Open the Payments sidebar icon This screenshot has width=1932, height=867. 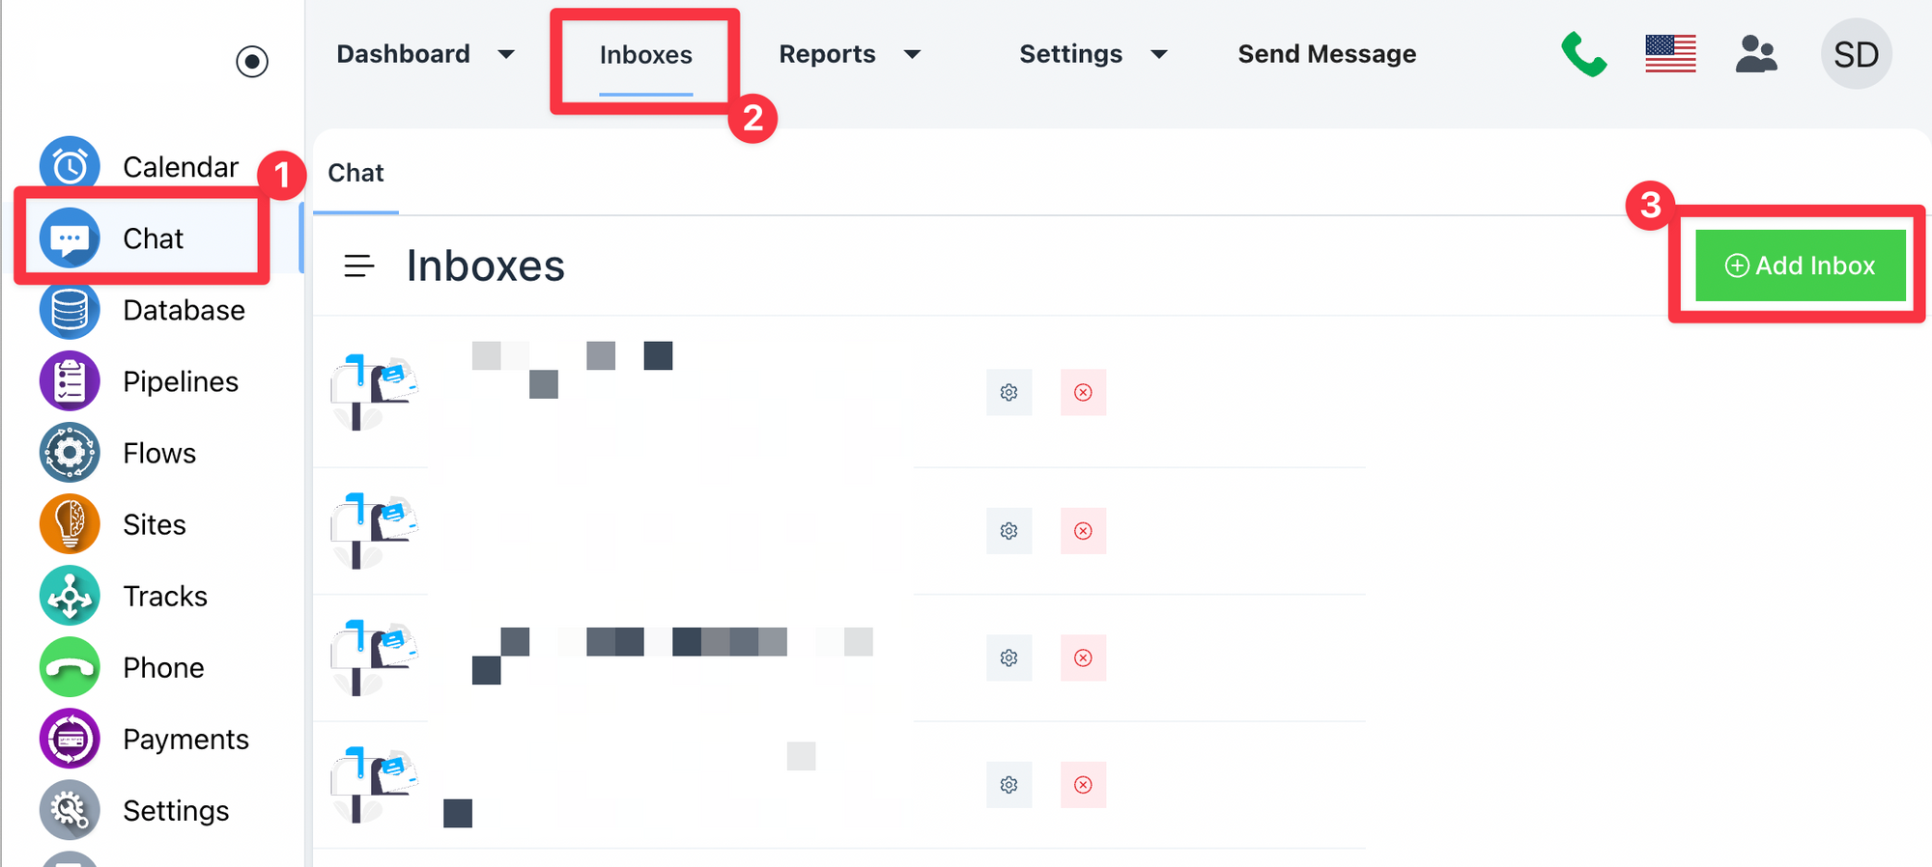(70, 739)
